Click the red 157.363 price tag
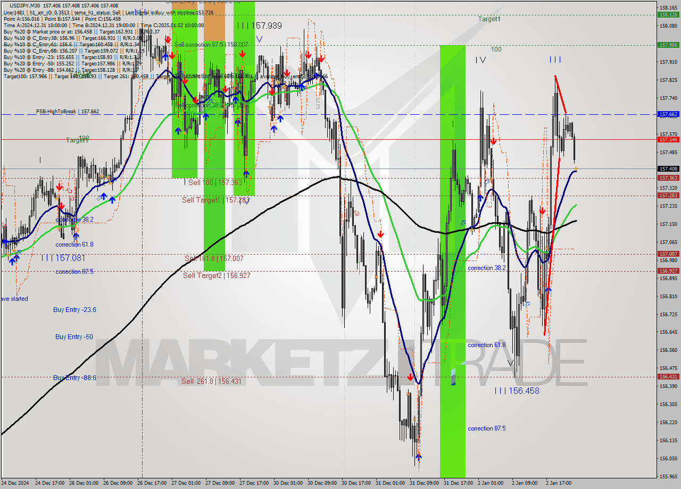 pyautogui.click(x=668, y=178)
